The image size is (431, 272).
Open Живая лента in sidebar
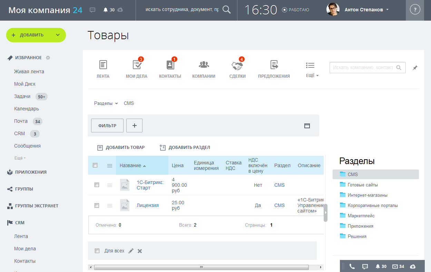(29, 72)
